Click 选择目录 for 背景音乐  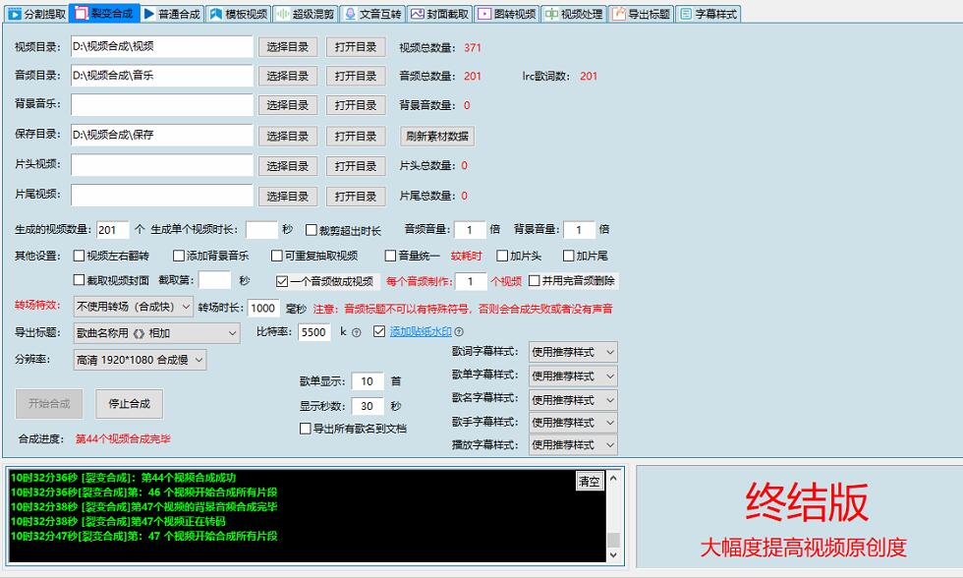coord(287,105)
